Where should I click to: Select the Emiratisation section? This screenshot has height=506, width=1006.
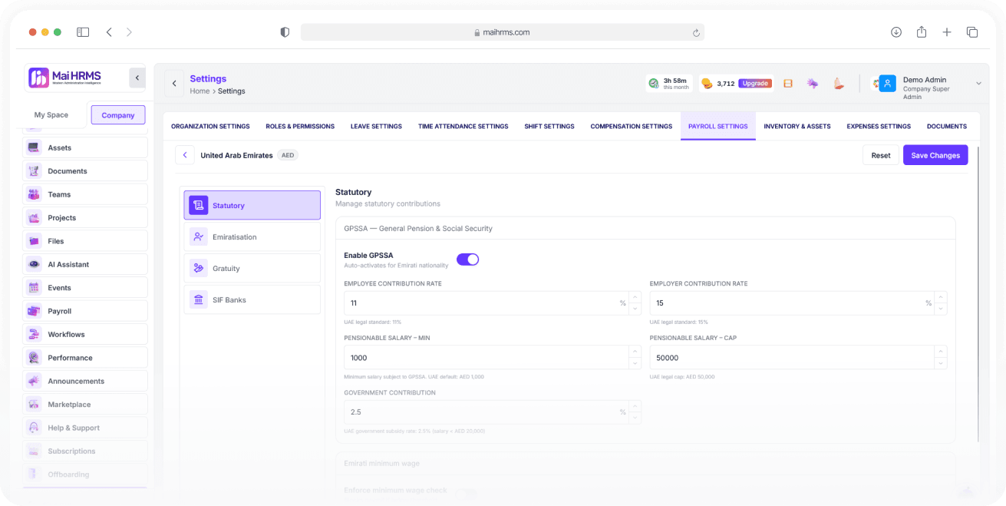[252, 237]
